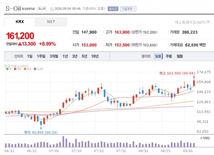Viewport: 214px width, 155px height.
Task: Select the 월봉 monthly candle chart option
Action: tap(180, 56)
